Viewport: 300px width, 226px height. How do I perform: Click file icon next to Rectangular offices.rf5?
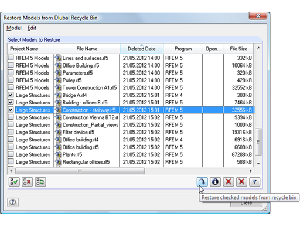58,162
